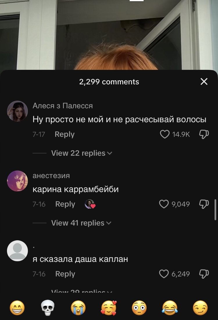Insert the loudly crying emoji
218x320 pixels.
[x=78, y=308]
